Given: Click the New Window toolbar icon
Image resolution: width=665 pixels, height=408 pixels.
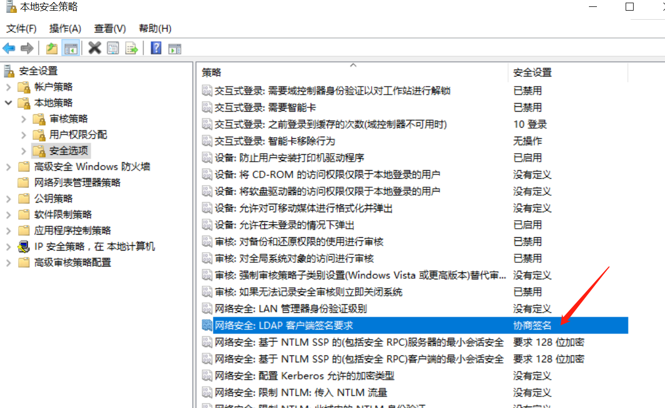Looking at the screenshot, I should point(176,48).
